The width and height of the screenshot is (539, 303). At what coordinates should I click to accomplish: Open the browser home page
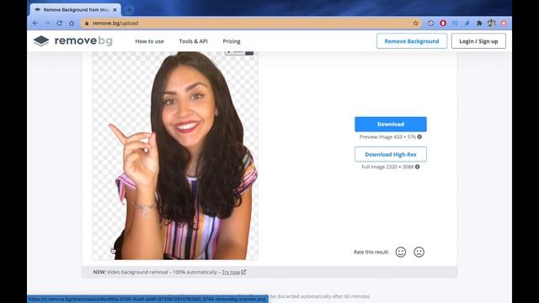pos(72,23)
